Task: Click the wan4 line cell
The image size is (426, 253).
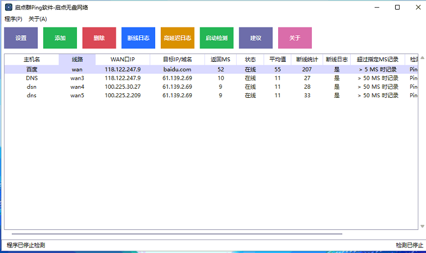Action: tap(77, 87)
